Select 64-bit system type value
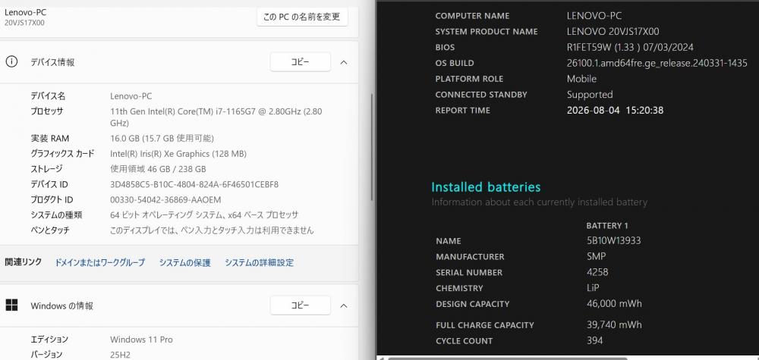The height and width of the screenshot is (360, 759). [x=204, y=215]
